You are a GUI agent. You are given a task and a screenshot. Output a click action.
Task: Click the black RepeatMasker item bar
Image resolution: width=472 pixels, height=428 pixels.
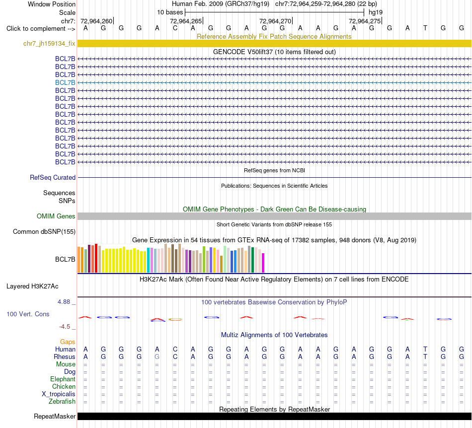coord(274,416)
